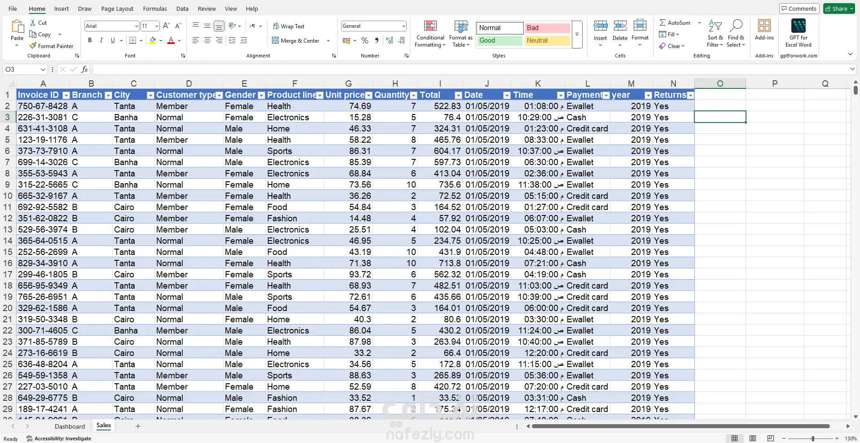This screenshot has height=443, width=860.
Task: Apply the Comma Style format
Action: [x=377, y=41]
